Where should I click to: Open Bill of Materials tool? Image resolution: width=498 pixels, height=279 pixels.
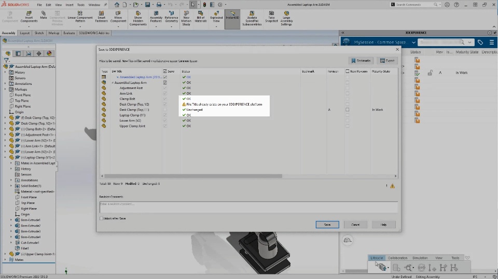pyautogui.click(x=201, y=17)
